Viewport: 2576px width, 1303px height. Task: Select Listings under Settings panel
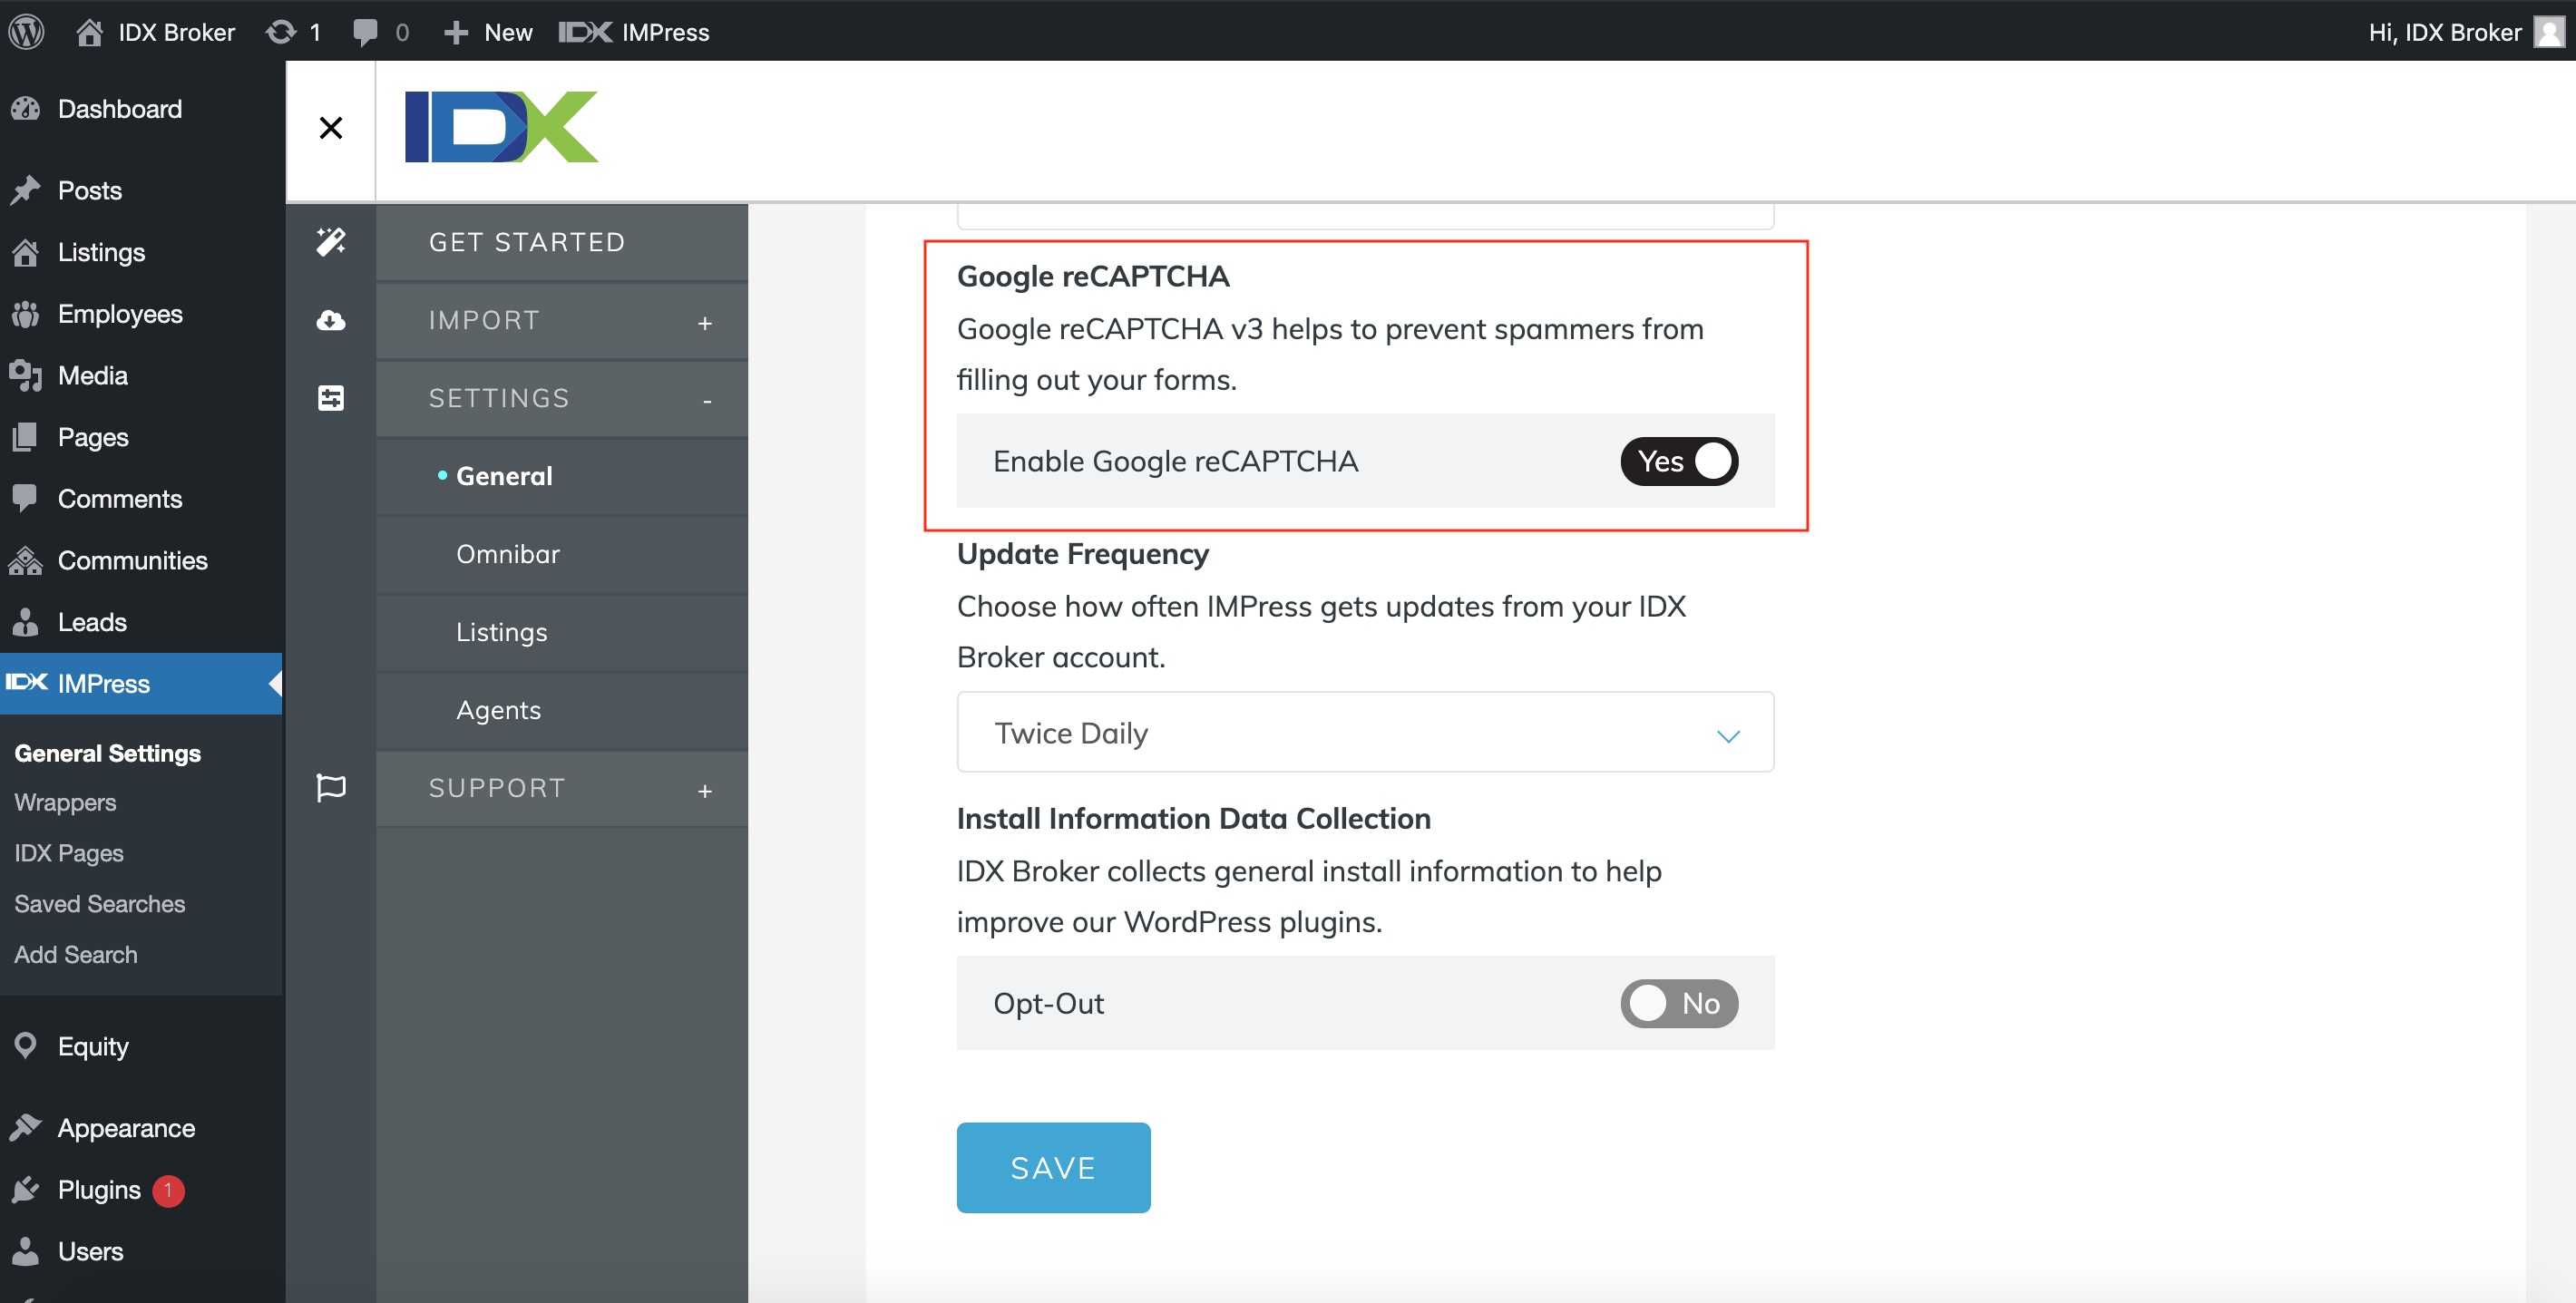tap(562, 632)
